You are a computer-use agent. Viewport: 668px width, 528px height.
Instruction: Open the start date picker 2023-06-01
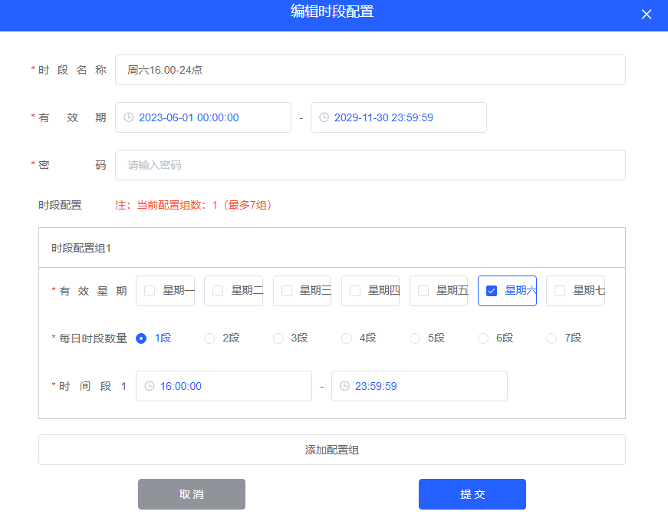[x=203, y=117]
